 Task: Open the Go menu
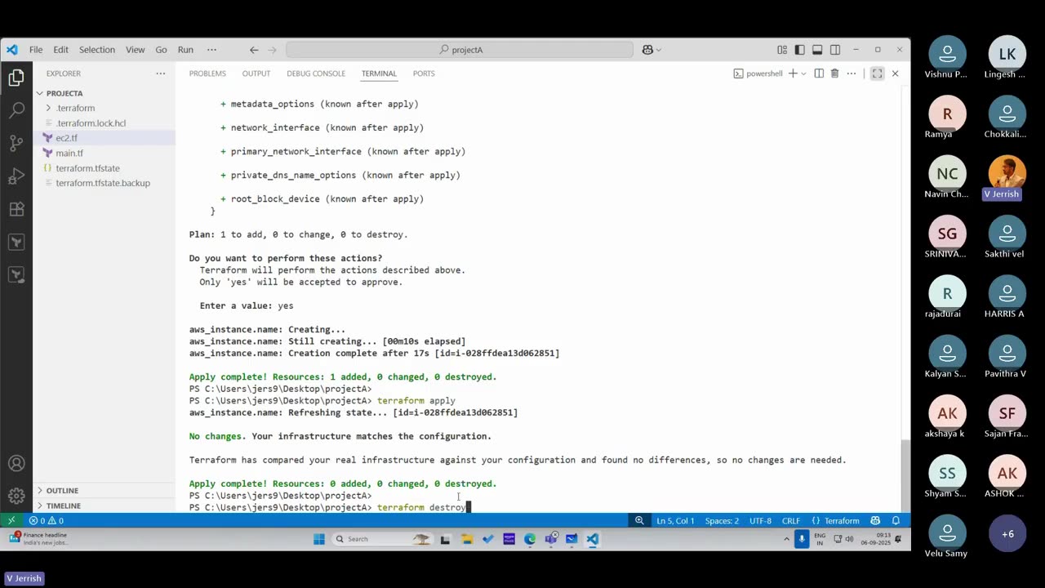pos(161,50)
